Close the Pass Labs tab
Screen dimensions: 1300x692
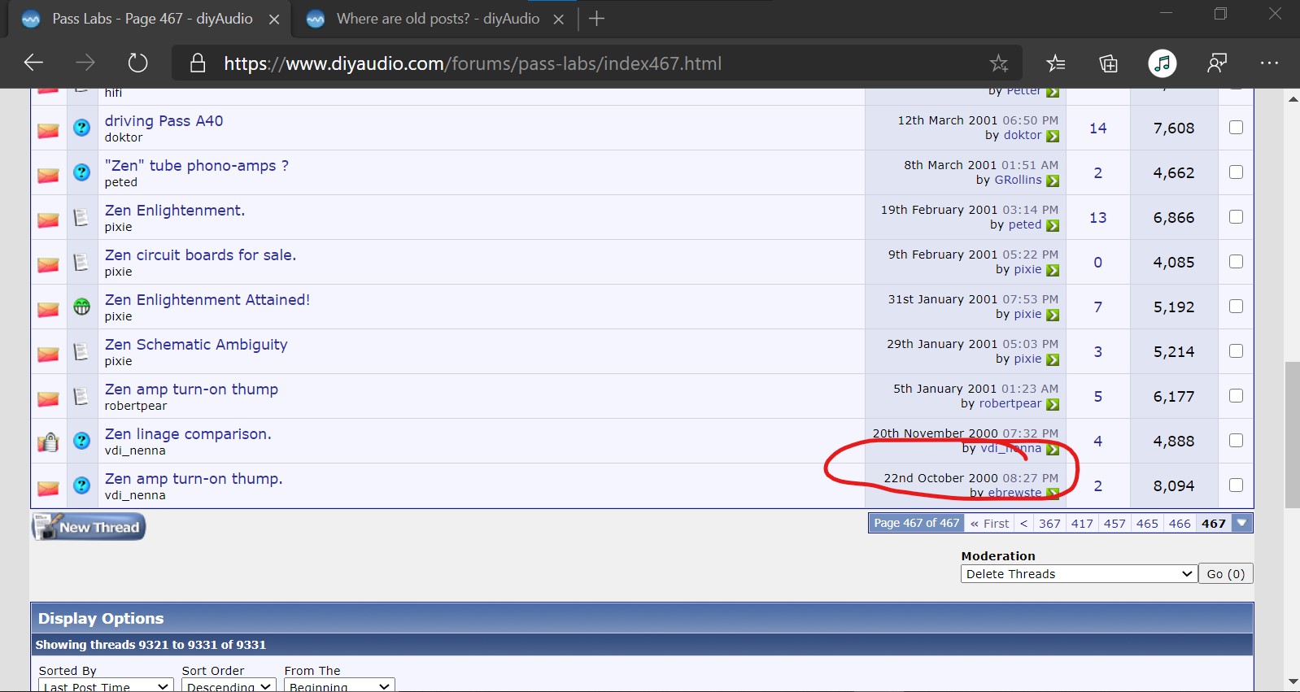click(x=274, y=20)
